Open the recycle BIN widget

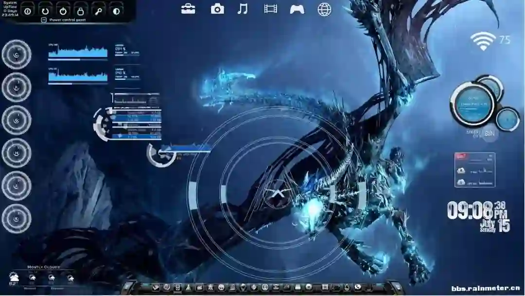click(x=490, y=133)
